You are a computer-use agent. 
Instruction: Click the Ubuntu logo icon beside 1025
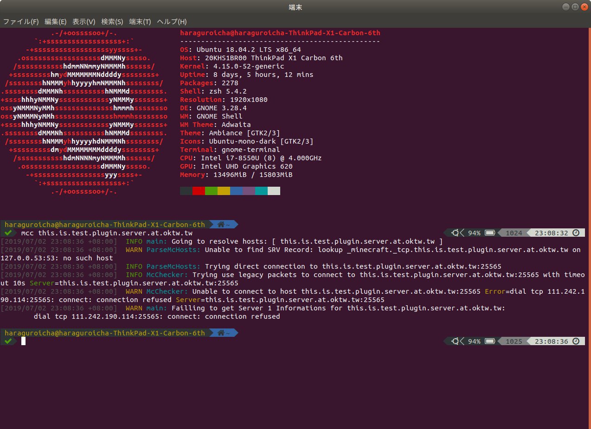coord(456,341)
